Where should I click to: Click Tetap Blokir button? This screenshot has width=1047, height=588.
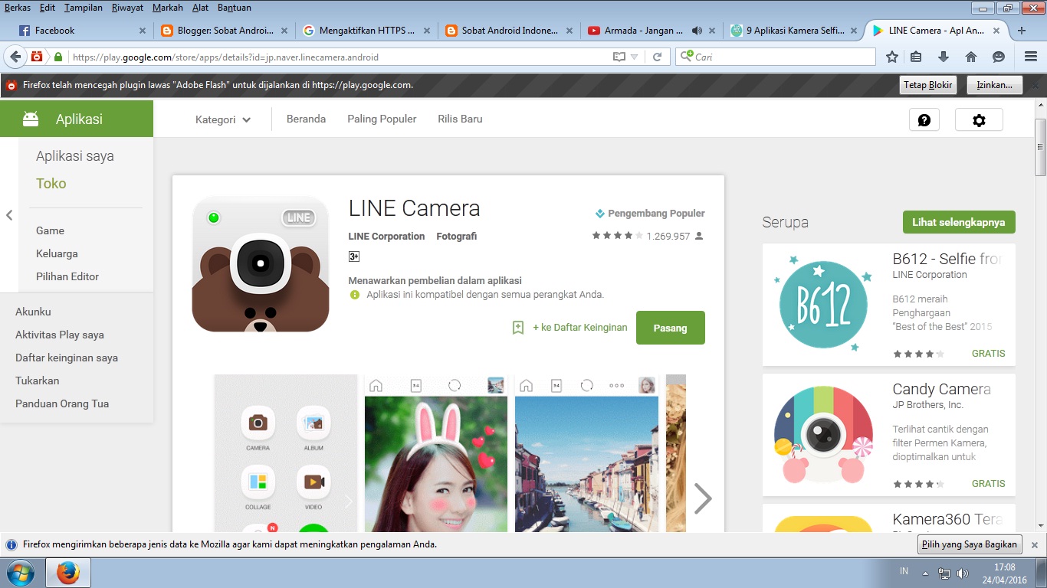[927, 85]
